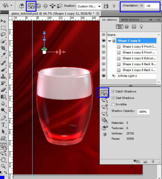Image resolution: width=162 pixels, height=179 pixels.
Task: Select the Crop tool
Action: [x=3, y=48]
